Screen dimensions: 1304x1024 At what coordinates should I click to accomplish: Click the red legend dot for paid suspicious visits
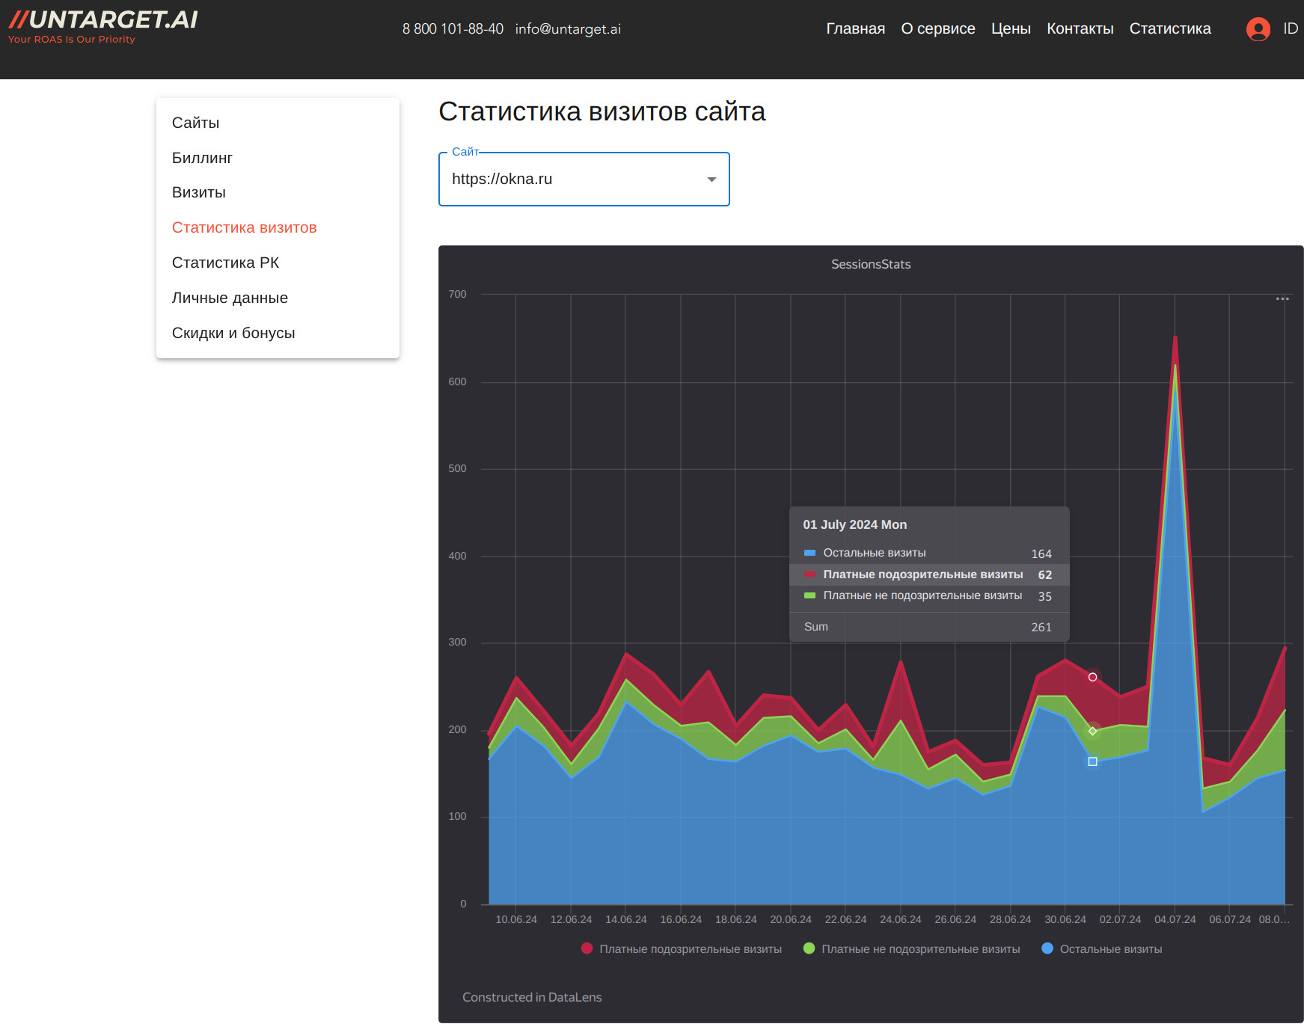click(587, 948)
